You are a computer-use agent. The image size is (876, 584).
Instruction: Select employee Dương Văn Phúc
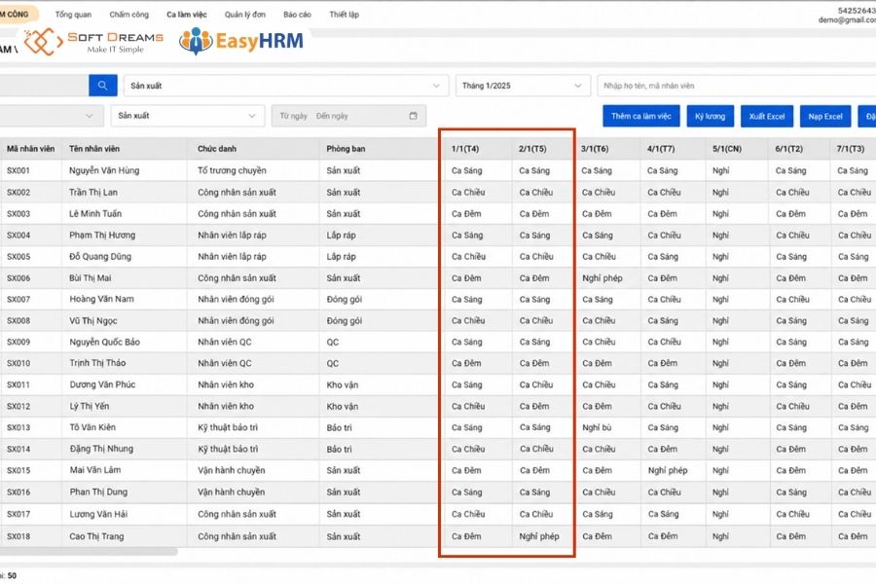point(102,384)
